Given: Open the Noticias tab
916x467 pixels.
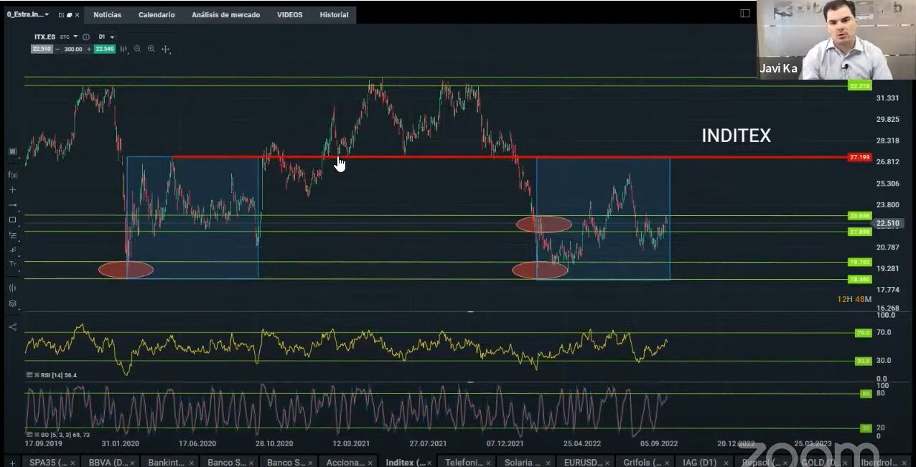Looking at the screenshot, I should coord(107,14).
